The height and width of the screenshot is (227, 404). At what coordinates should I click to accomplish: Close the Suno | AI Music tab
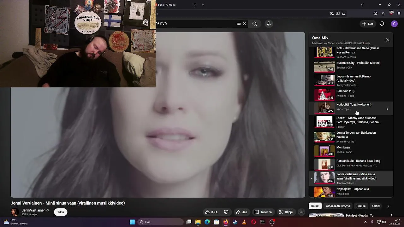(195, 5)
